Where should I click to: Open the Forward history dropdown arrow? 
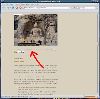click(10, 8)
